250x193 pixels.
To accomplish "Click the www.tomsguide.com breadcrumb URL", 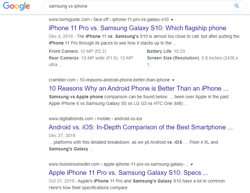I will point(69,19).
